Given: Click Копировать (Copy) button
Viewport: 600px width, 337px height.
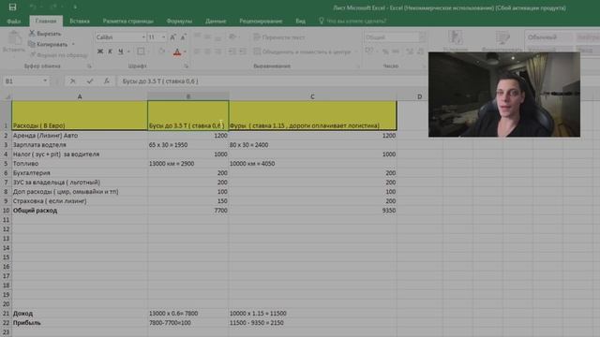Looking at the screenshot, I should tap(48, 44).
